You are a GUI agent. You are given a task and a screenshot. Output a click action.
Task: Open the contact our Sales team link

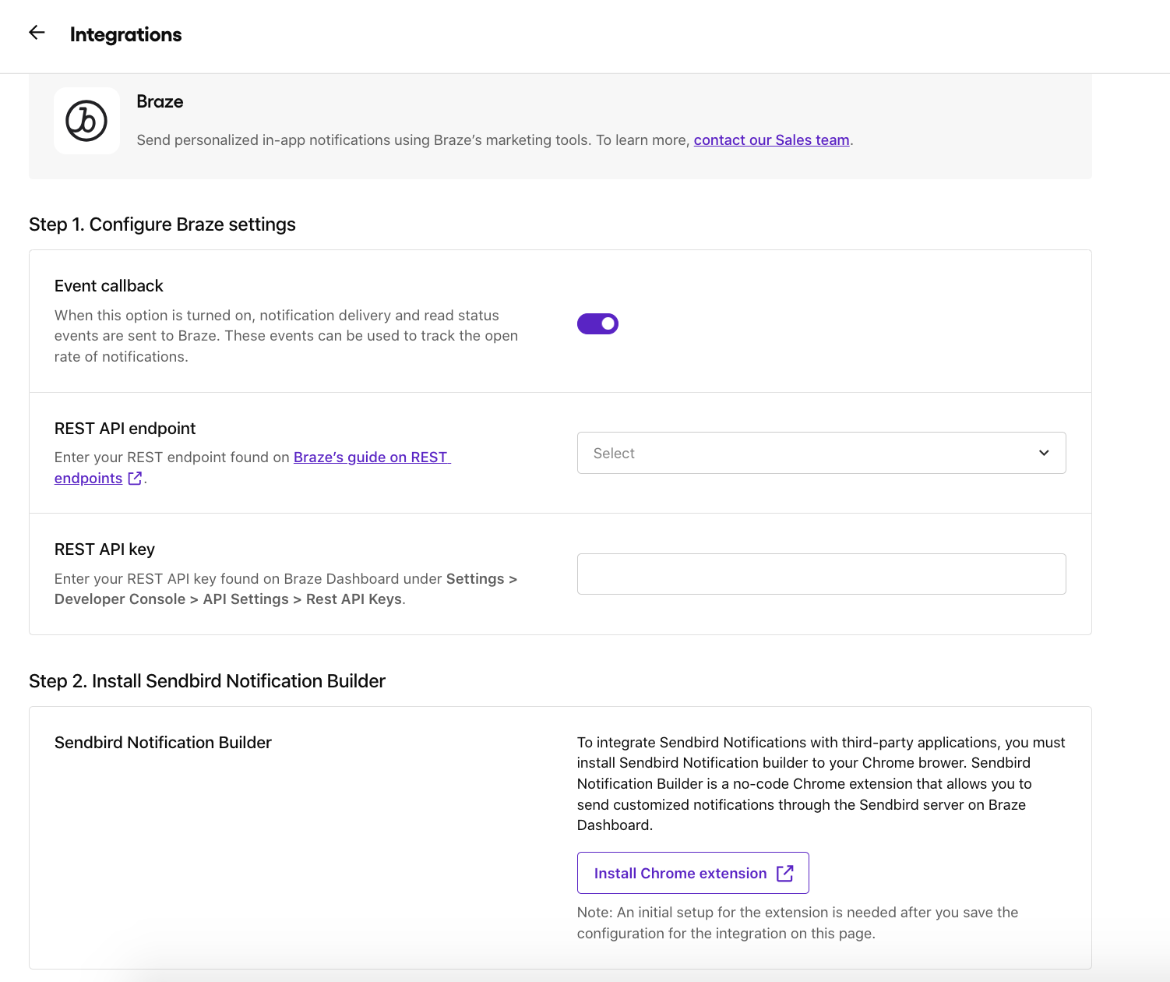point(771,140)
